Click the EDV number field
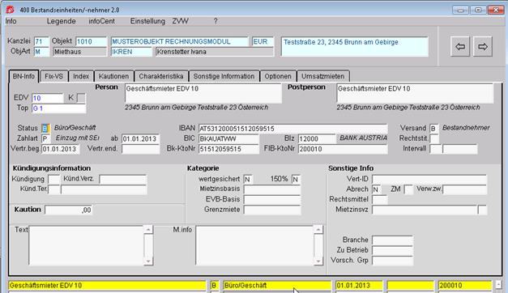Image resolution: width=508 pixels, height=293 pixels. pos(48,98)
